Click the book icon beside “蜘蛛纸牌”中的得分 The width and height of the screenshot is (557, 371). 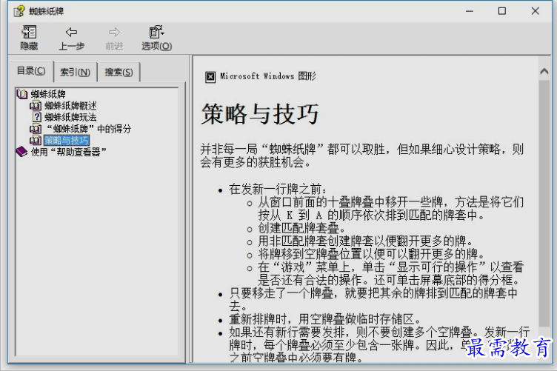coord(36,129)
